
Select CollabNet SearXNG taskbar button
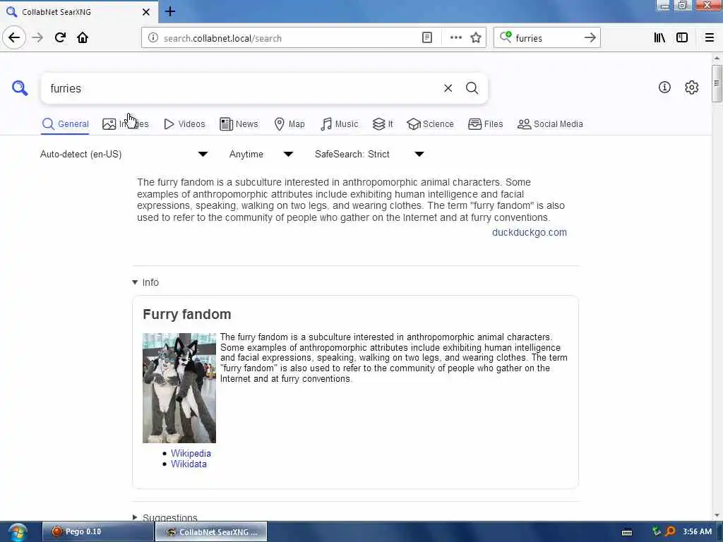(211, 531)
